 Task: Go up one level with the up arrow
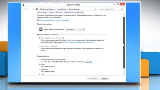click(x=34, y=9)
